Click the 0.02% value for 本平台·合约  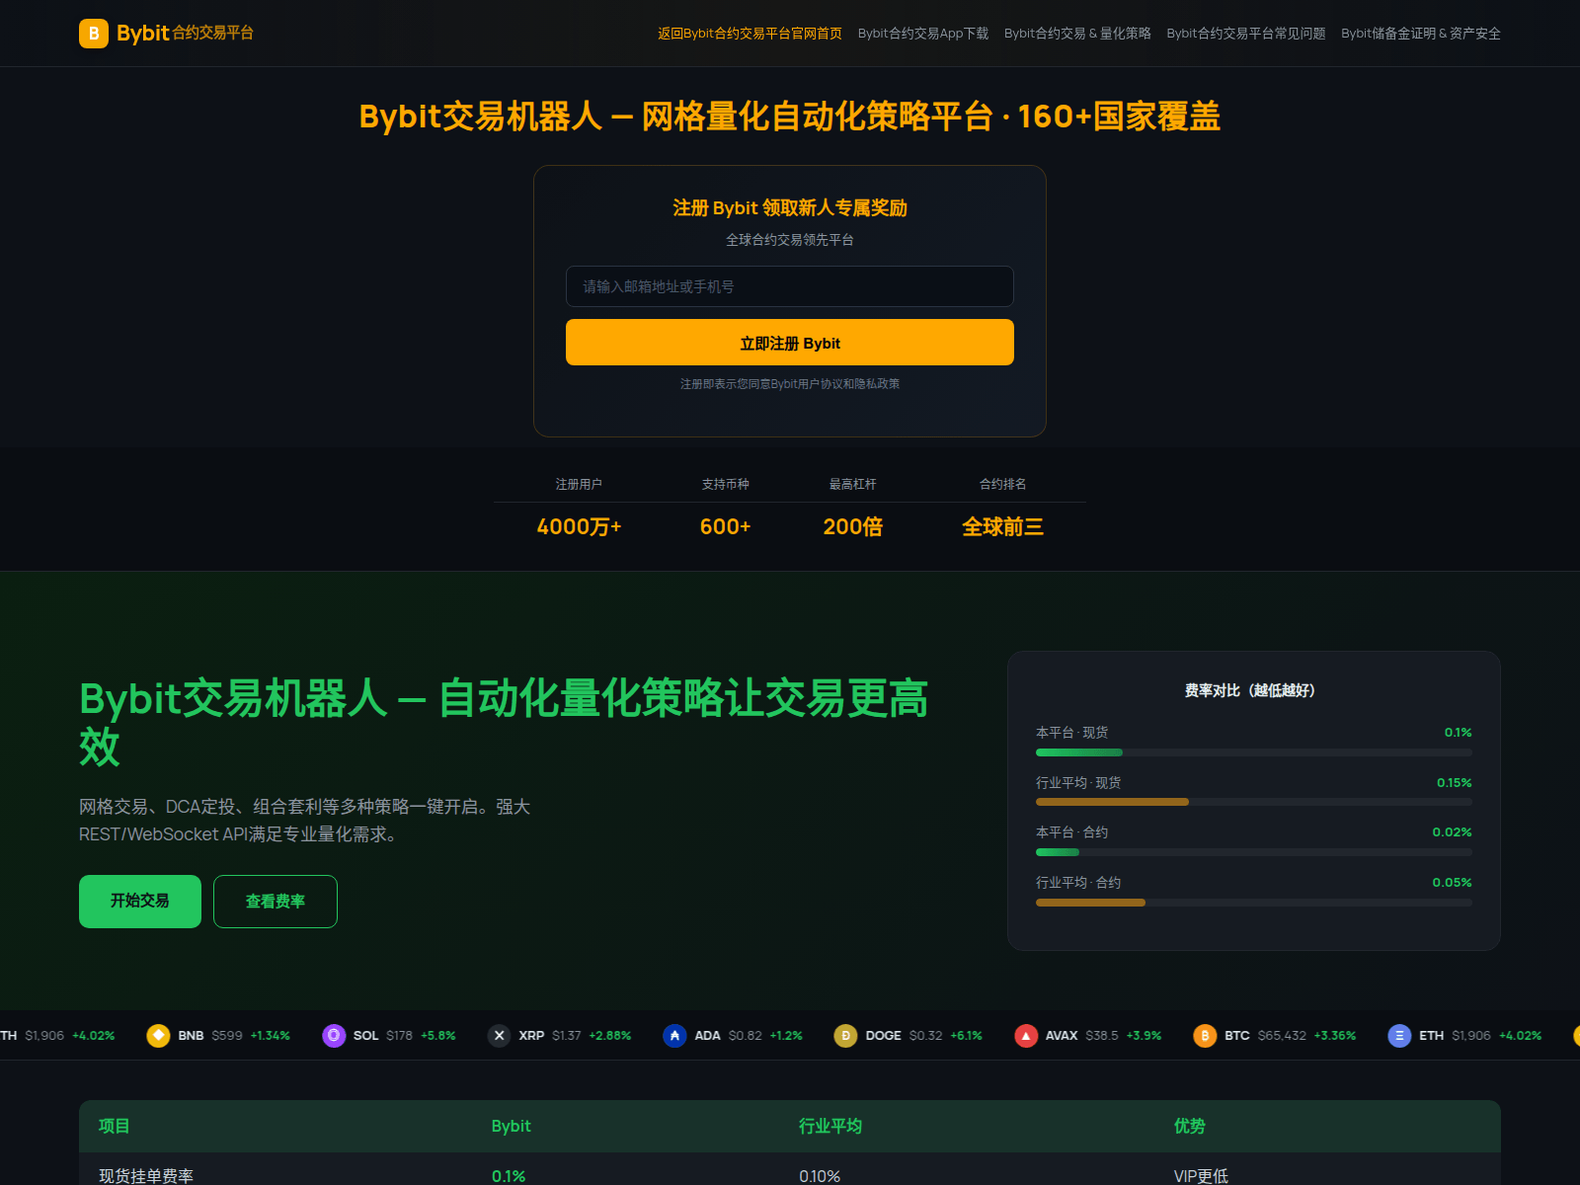[x=1453, y=832]
